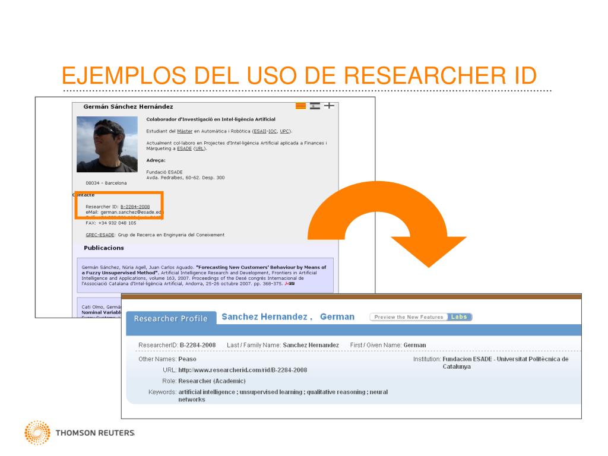Image resolution: width=608 pixels, height=456 pixels.
Task: Click the Avda. Pedralbes, 60-62 address line
Action: click(x=185, y=178)
